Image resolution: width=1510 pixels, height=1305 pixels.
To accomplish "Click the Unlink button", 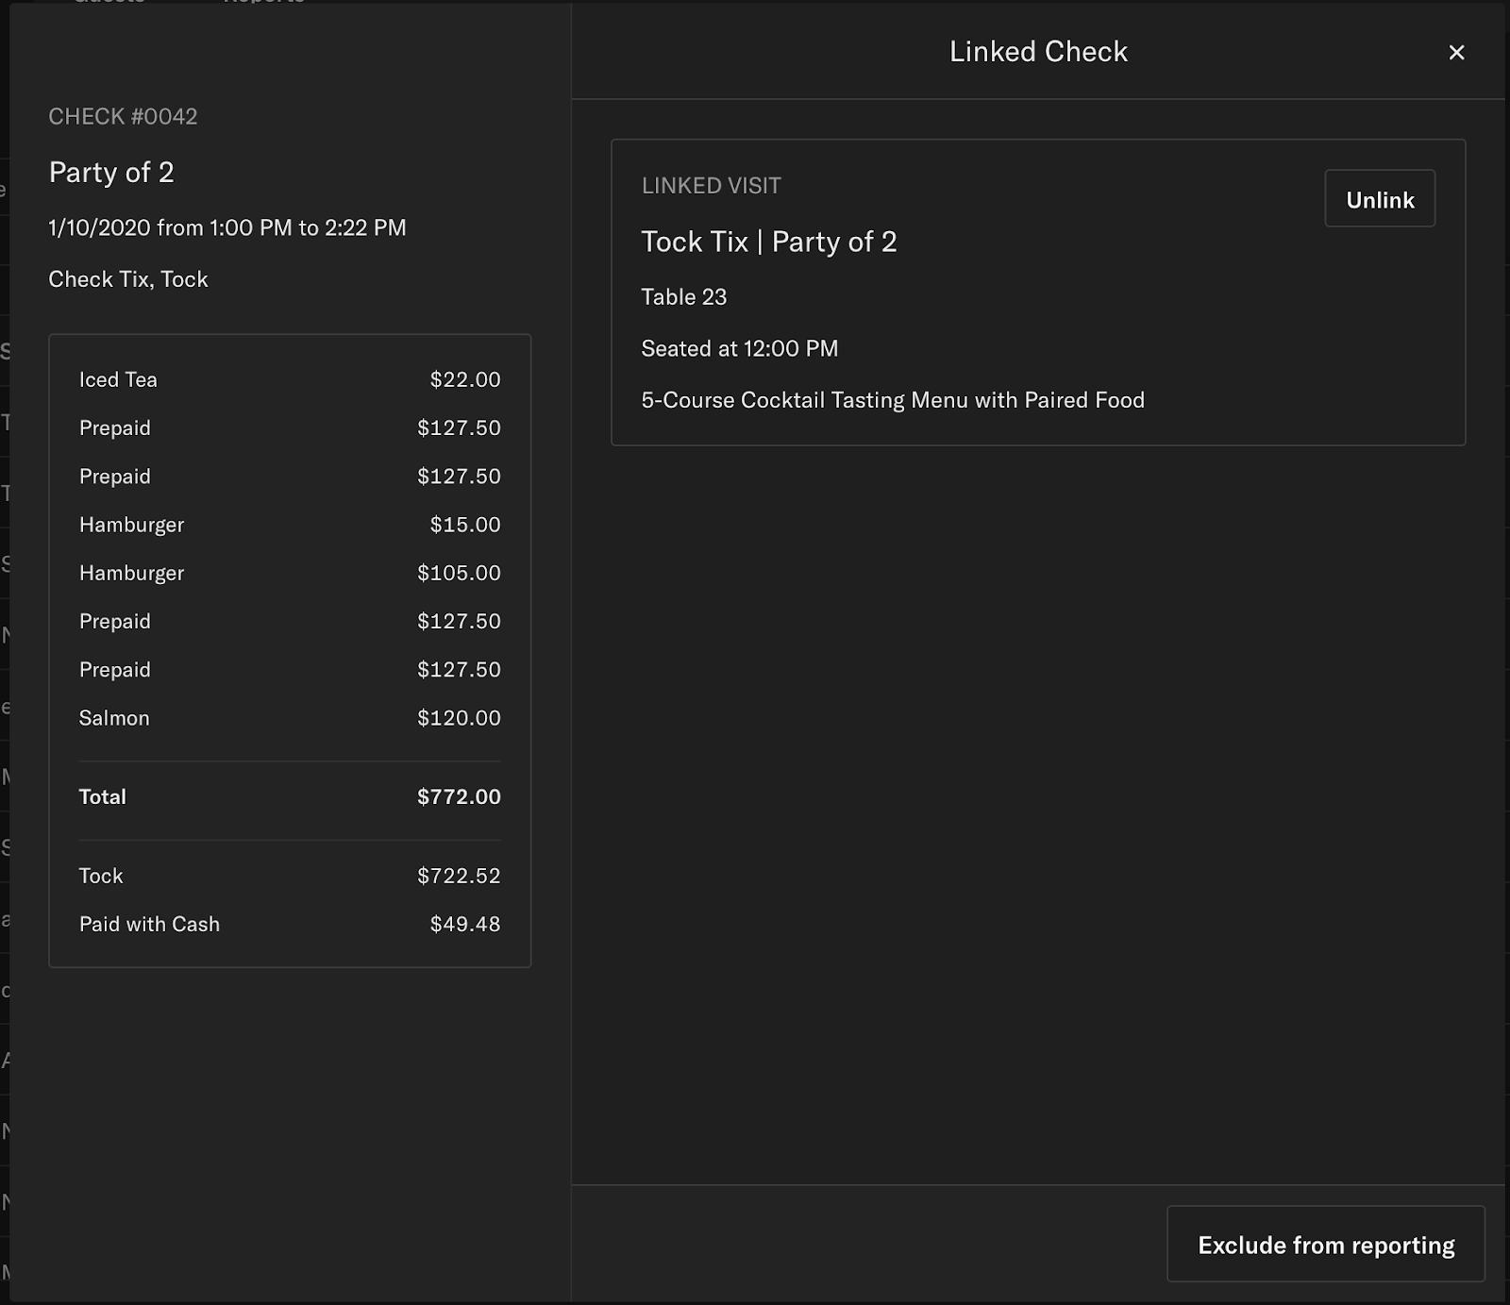I will point(1380,198).
